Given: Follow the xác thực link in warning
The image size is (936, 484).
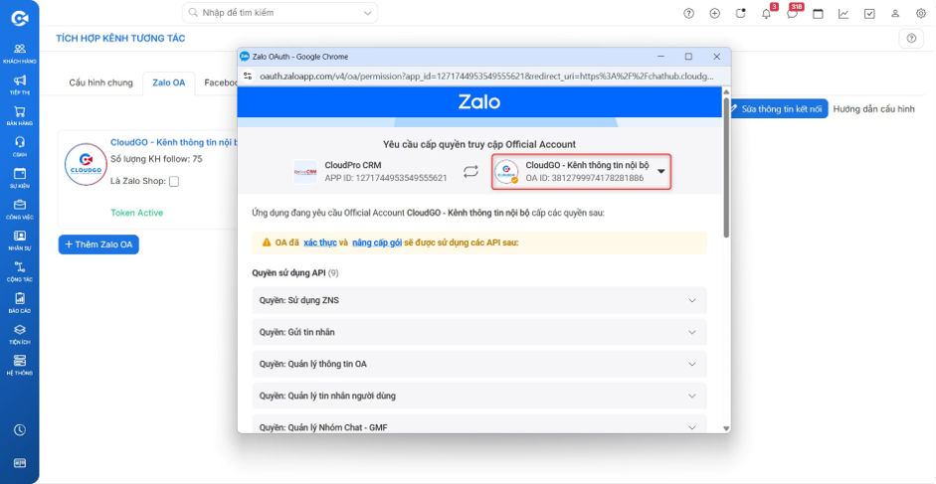Looking at the screenshot, I should click(x=320, y=242).
